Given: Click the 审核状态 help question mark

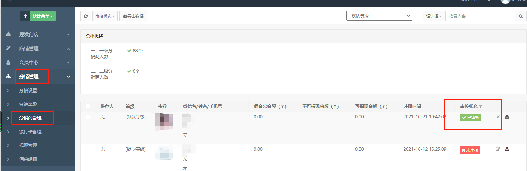Looking at the screenshot, I should 481,106.
